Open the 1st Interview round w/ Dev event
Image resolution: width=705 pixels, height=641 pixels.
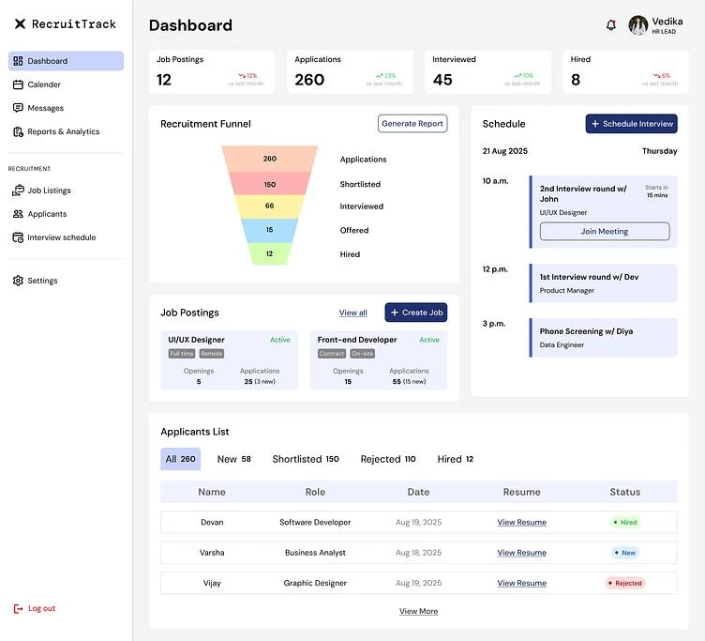pyautogui.click(x=604, y=283)
